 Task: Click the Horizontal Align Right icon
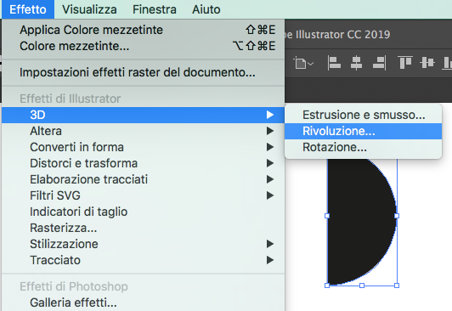click(x=379, y=63)
